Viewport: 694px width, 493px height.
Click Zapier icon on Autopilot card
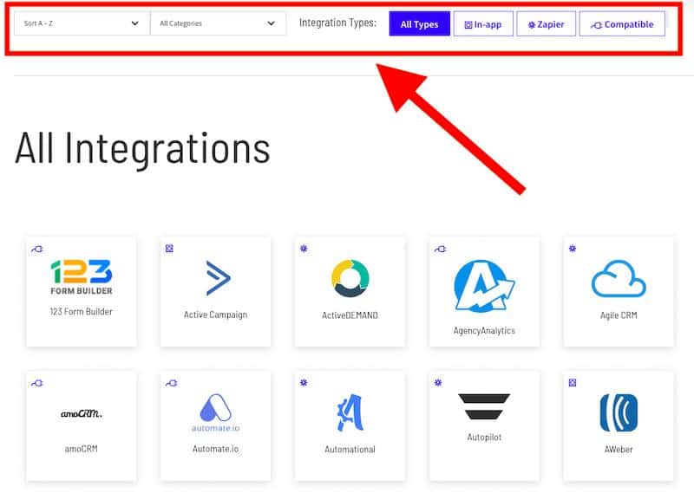click(x=438, y=382)
